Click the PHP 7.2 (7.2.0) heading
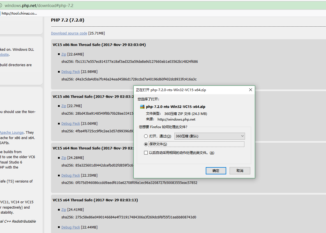The height and width of the screenshot is (233, 326). coord(68,20)
